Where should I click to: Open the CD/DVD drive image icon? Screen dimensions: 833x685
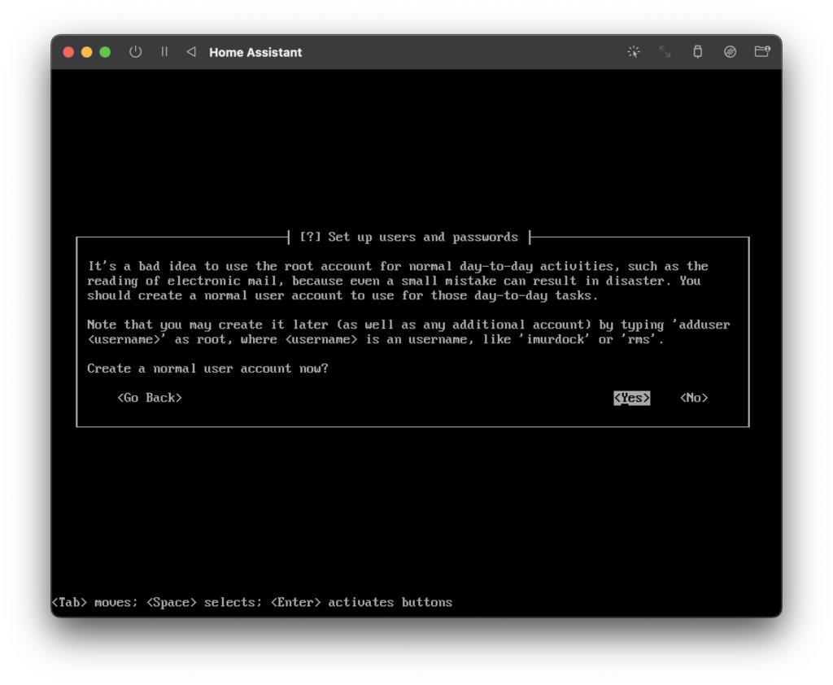pyautogui.click(x=730, y=51)
